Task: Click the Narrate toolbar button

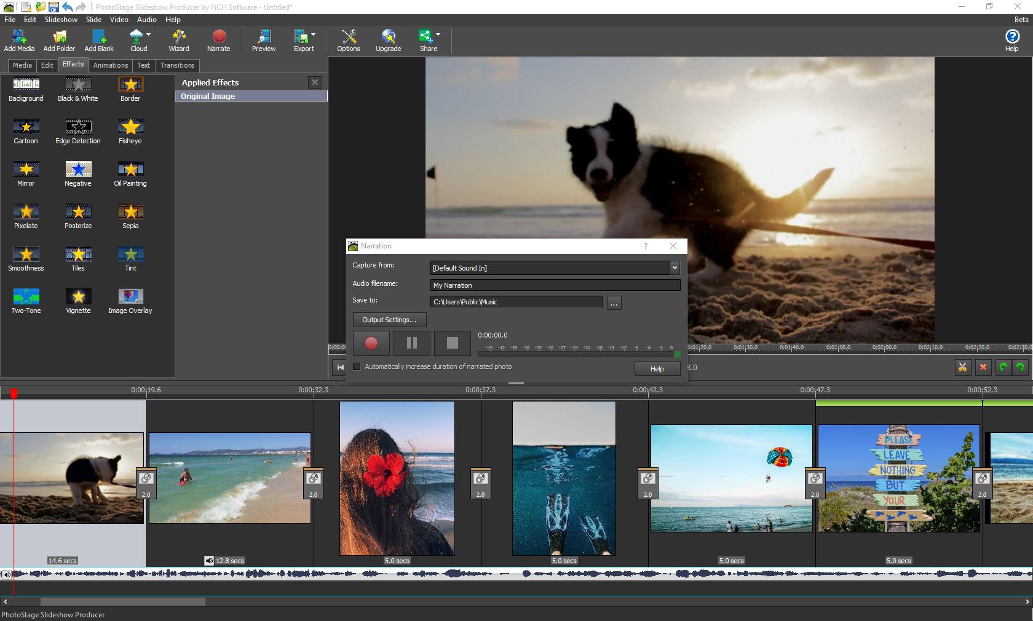Action: click(x=218, y=40)
